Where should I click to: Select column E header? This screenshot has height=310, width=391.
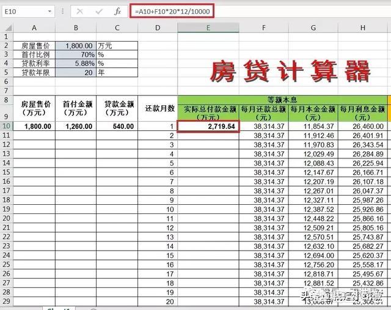point(208,28)
